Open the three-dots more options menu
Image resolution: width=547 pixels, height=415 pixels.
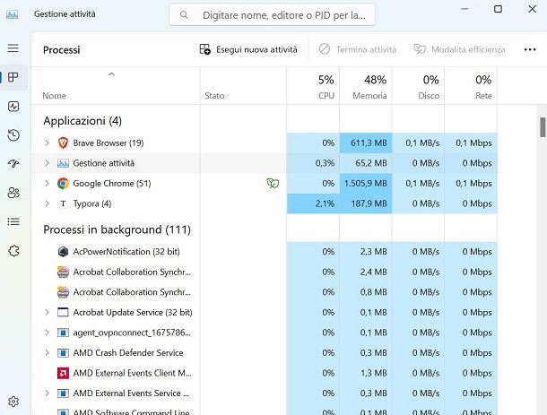[x=530, y=49]
